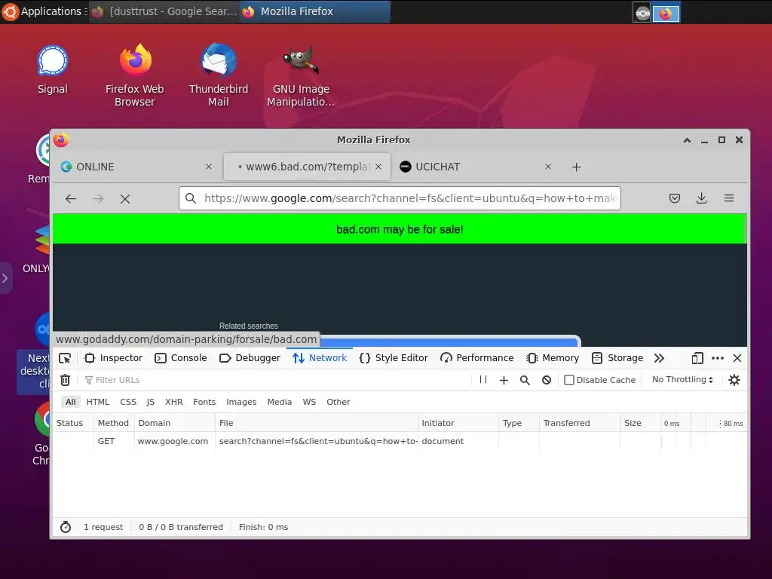Expand more DevTools tabs chevron
The image size is (772, 579).
click(x=659, y=358)
